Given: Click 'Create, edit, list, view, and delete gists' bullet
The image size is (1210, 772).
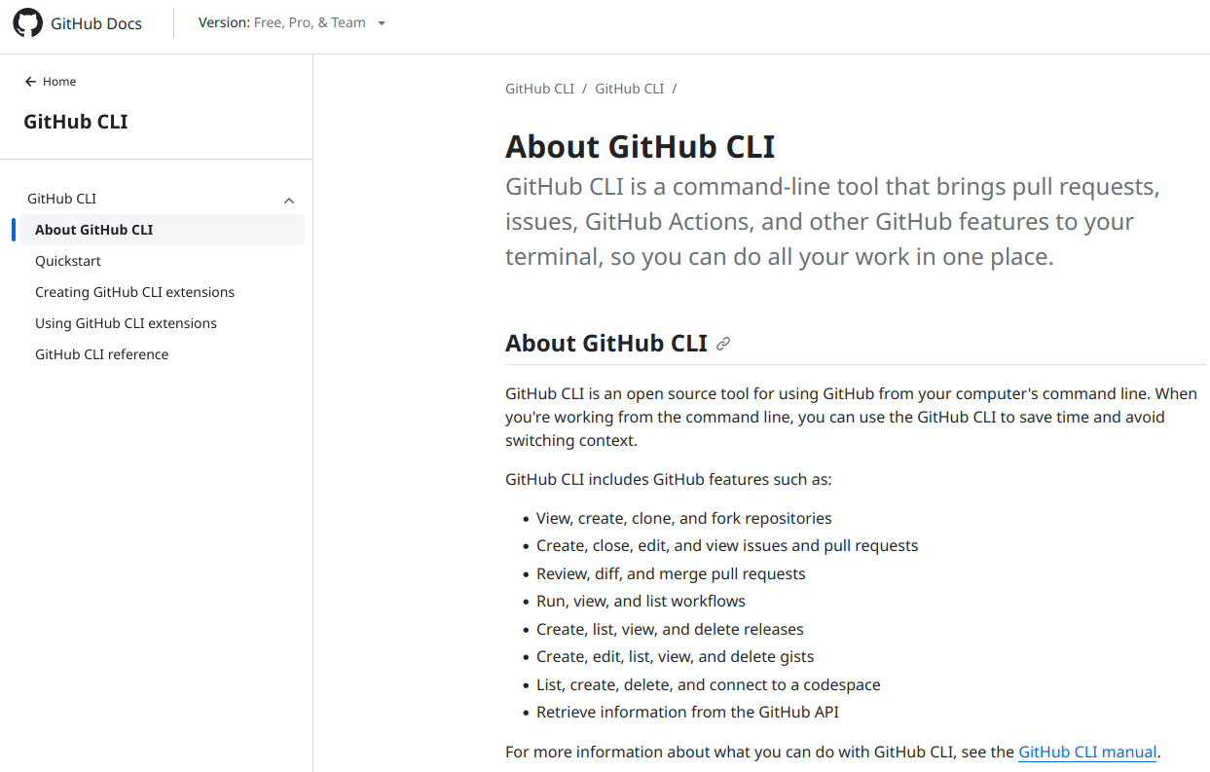Looking at the screenshot, I should (x=675, y=657).
